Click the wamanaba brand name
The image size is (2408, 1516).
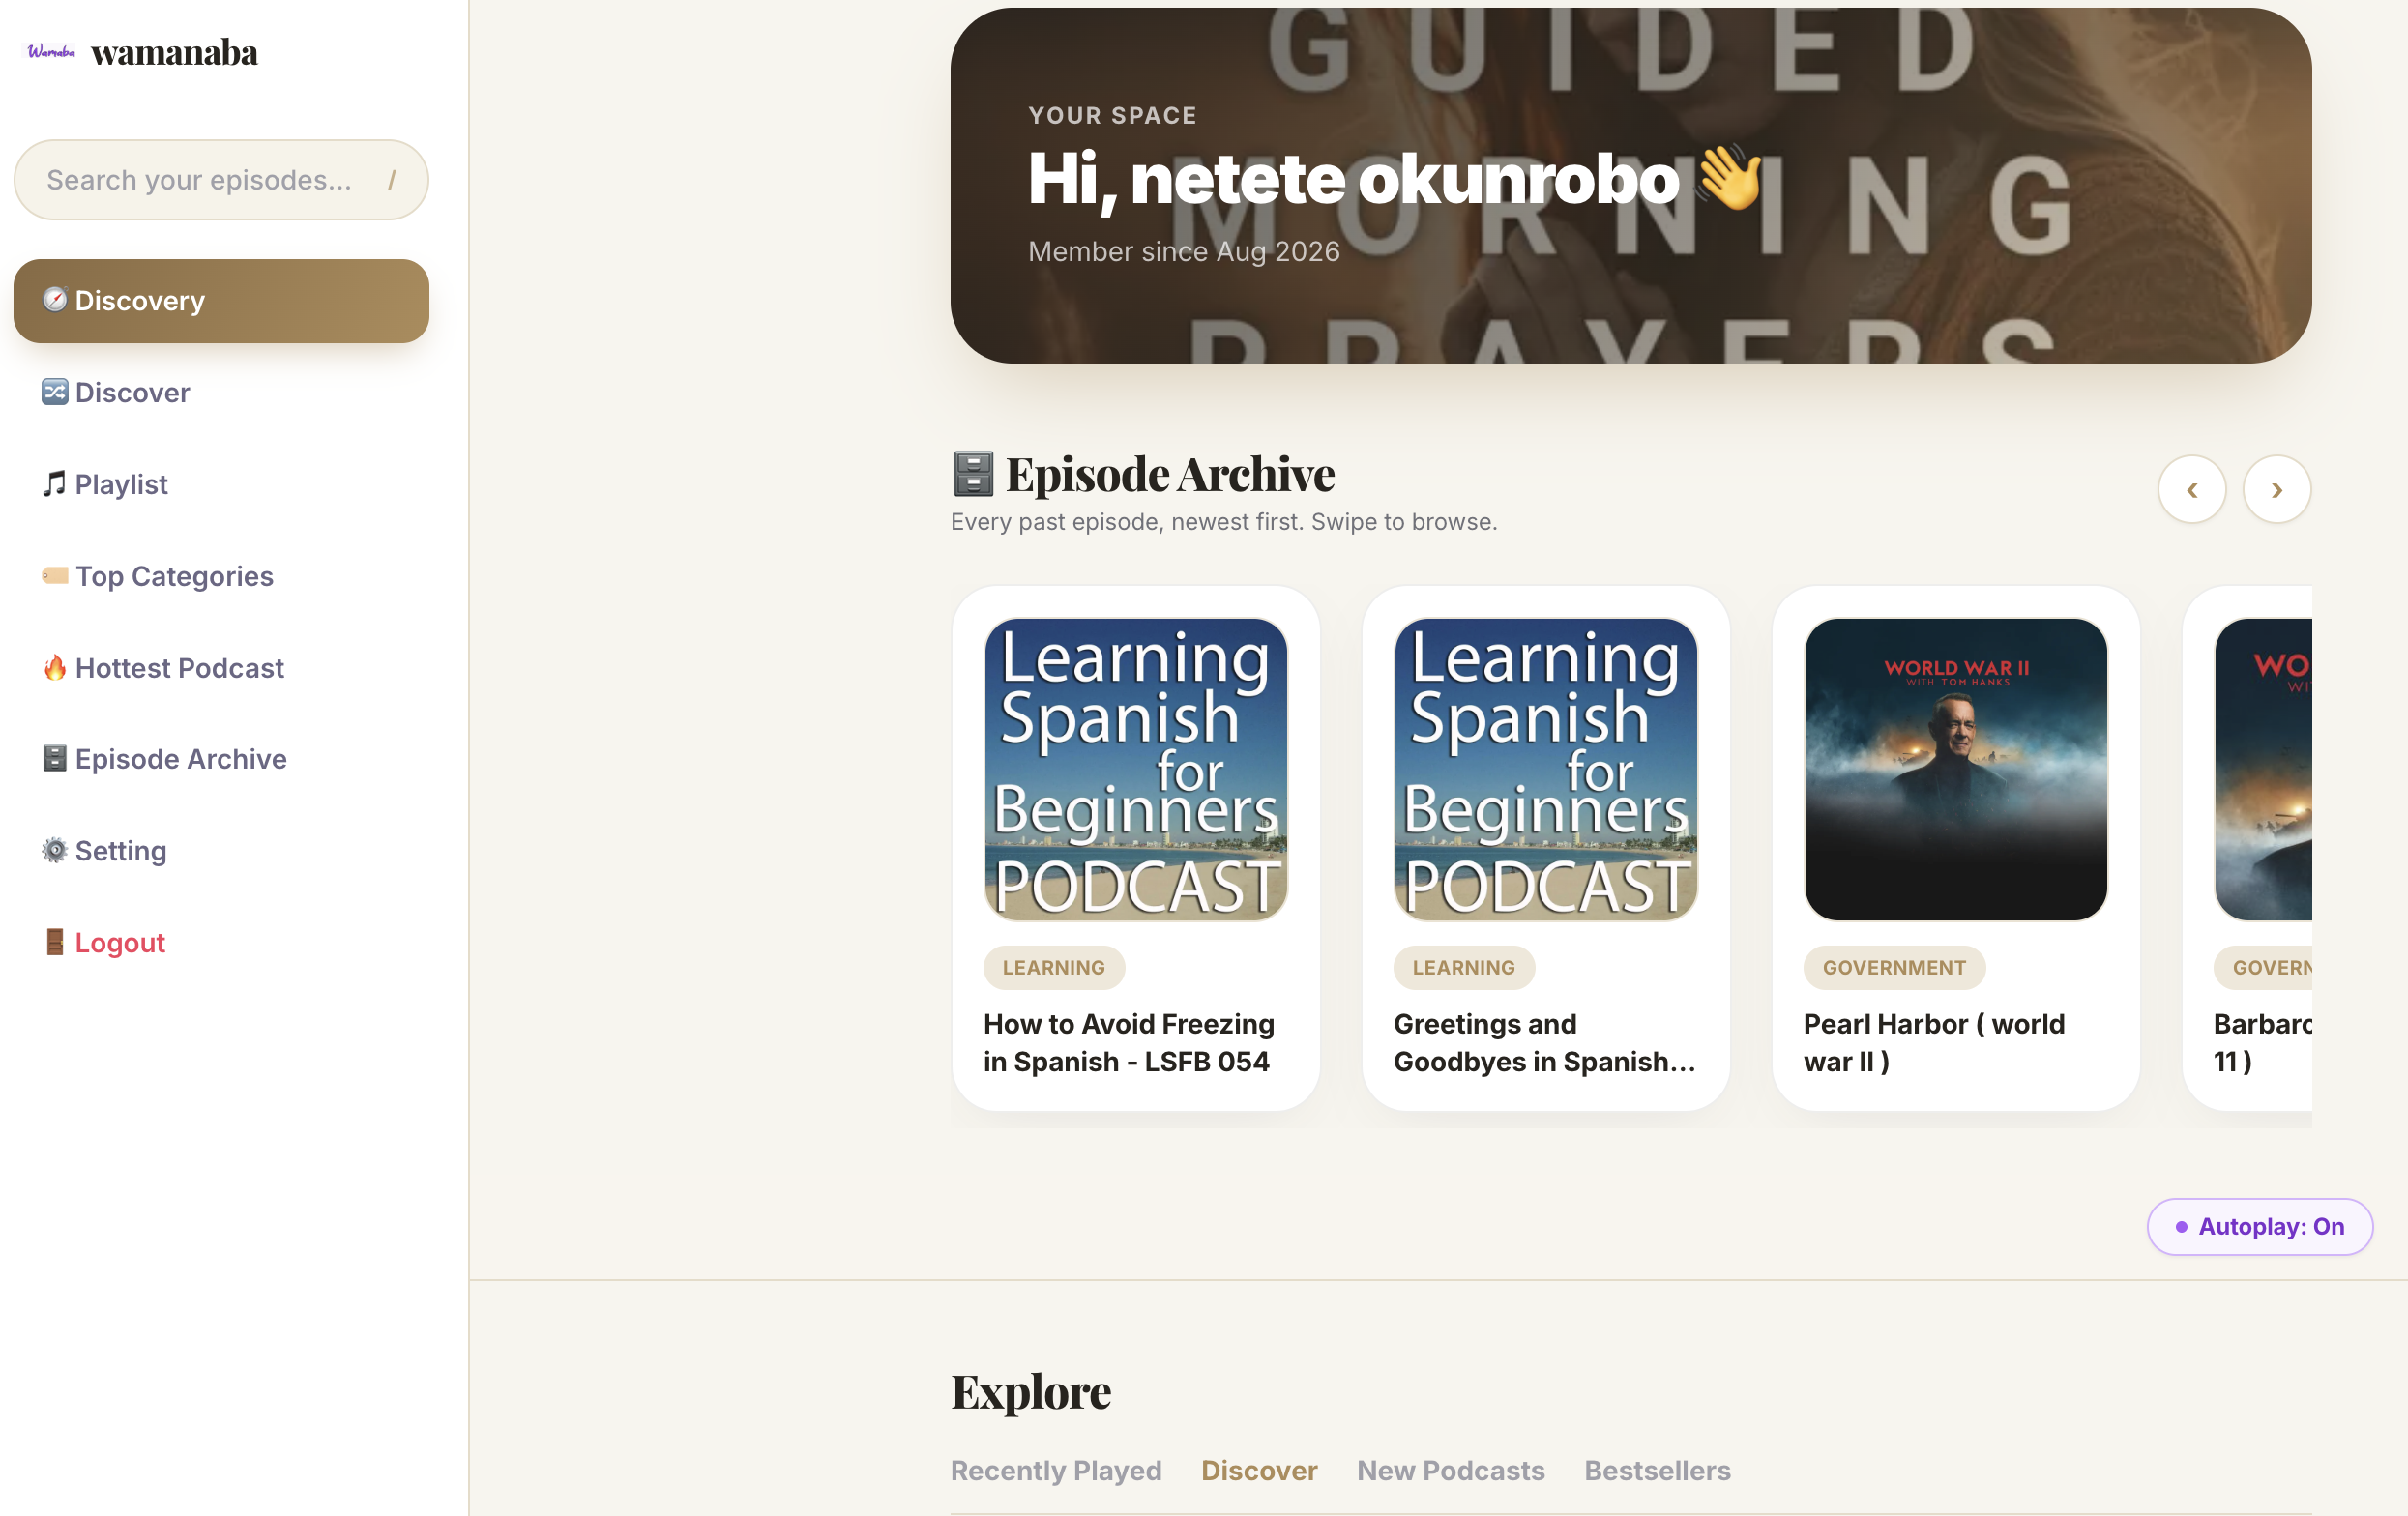point(174,52)
